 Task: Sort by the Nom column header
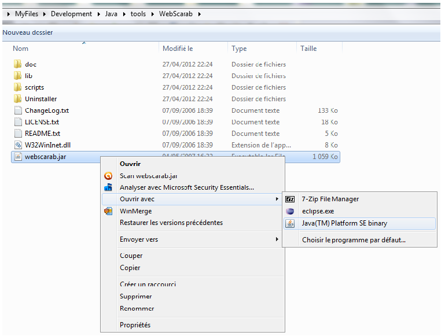pyautogui.click(x=20, y=49)
